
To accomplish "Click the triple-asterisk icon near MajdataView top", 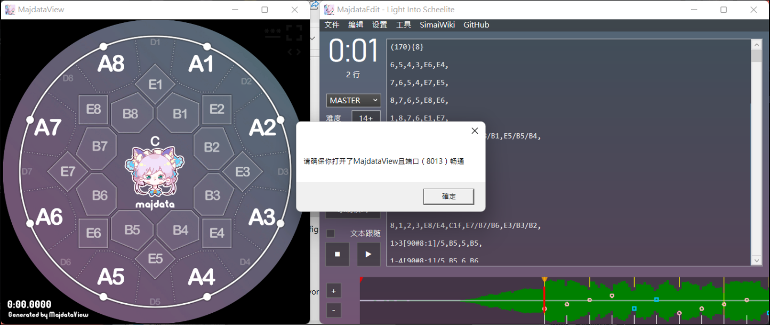I will pos(272,32).
